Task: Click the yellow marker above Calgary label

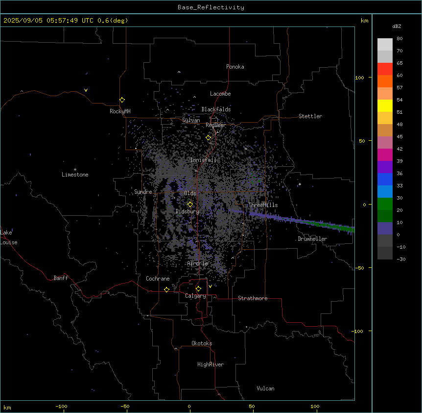Action: (x=198, y=289)
